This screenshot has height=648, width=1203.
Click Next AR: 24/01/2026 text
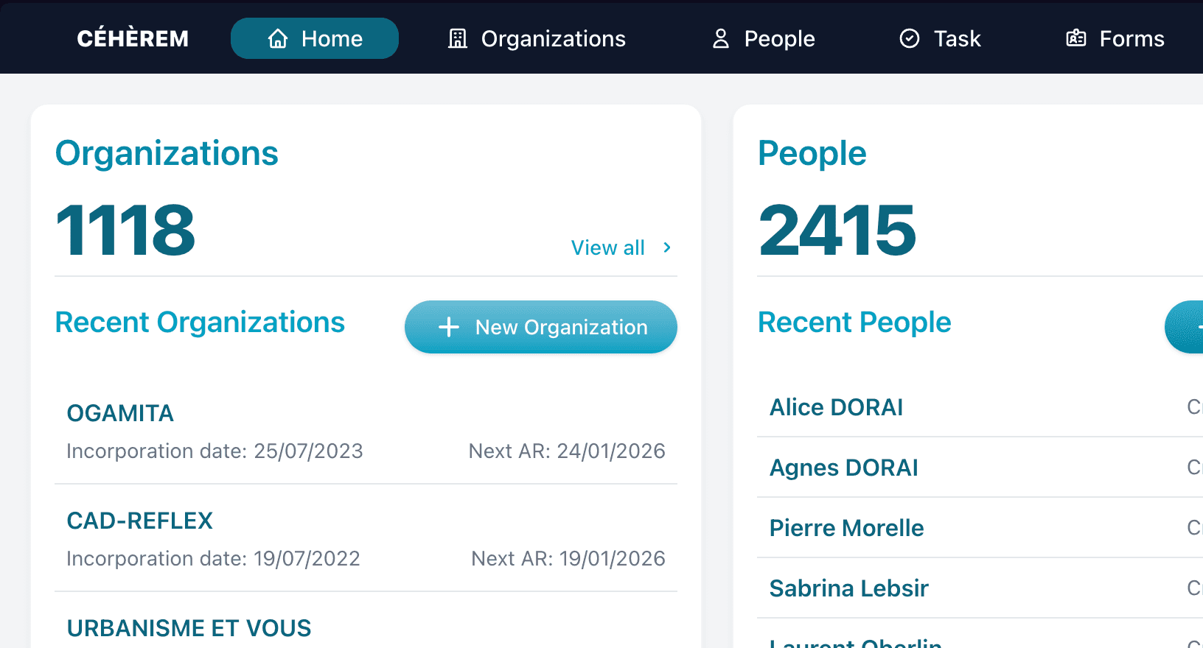pyautogui.click(x=567, y=451)
